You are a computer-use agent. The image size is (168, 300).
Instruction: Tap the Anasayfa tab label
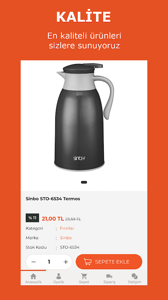click(x=33, y=282)
